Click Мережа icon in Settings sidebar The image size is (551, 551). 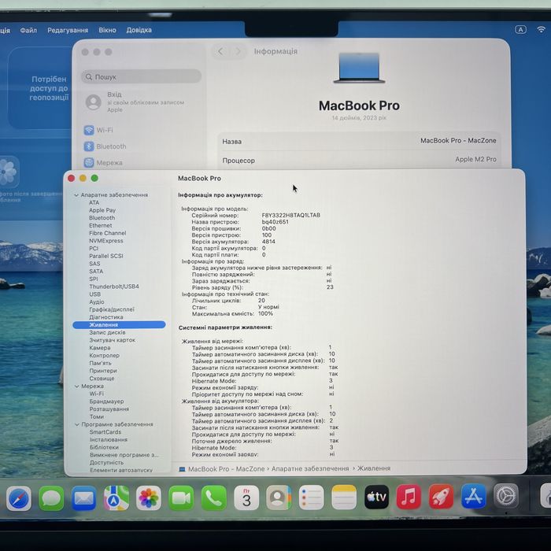click(x=88, y=162)
